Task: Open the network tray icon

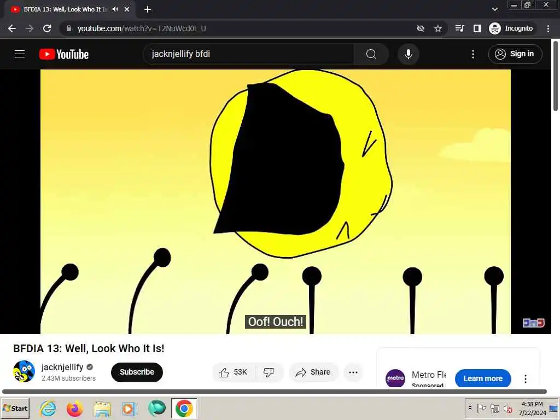Action: 494,408
